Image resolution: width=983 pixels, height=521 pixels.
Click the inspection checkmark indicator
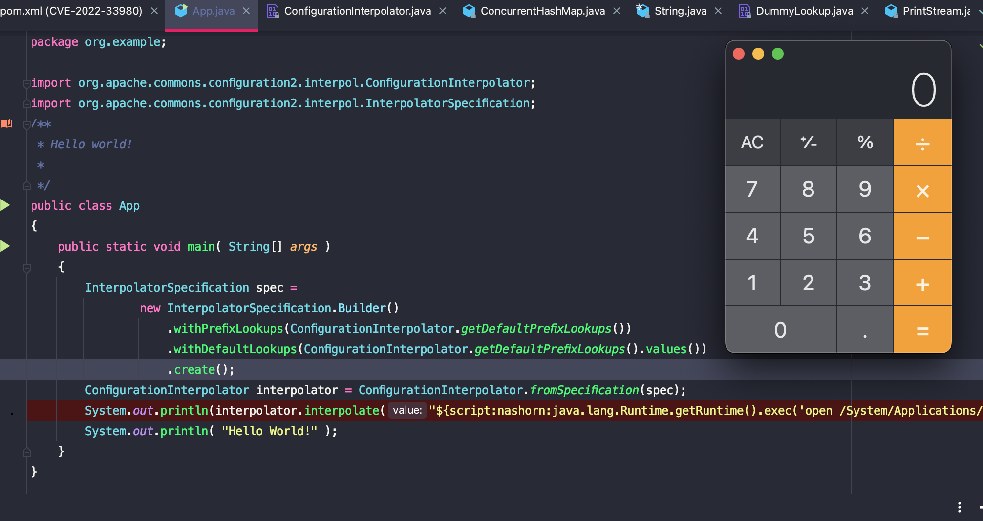pos(980,46)
